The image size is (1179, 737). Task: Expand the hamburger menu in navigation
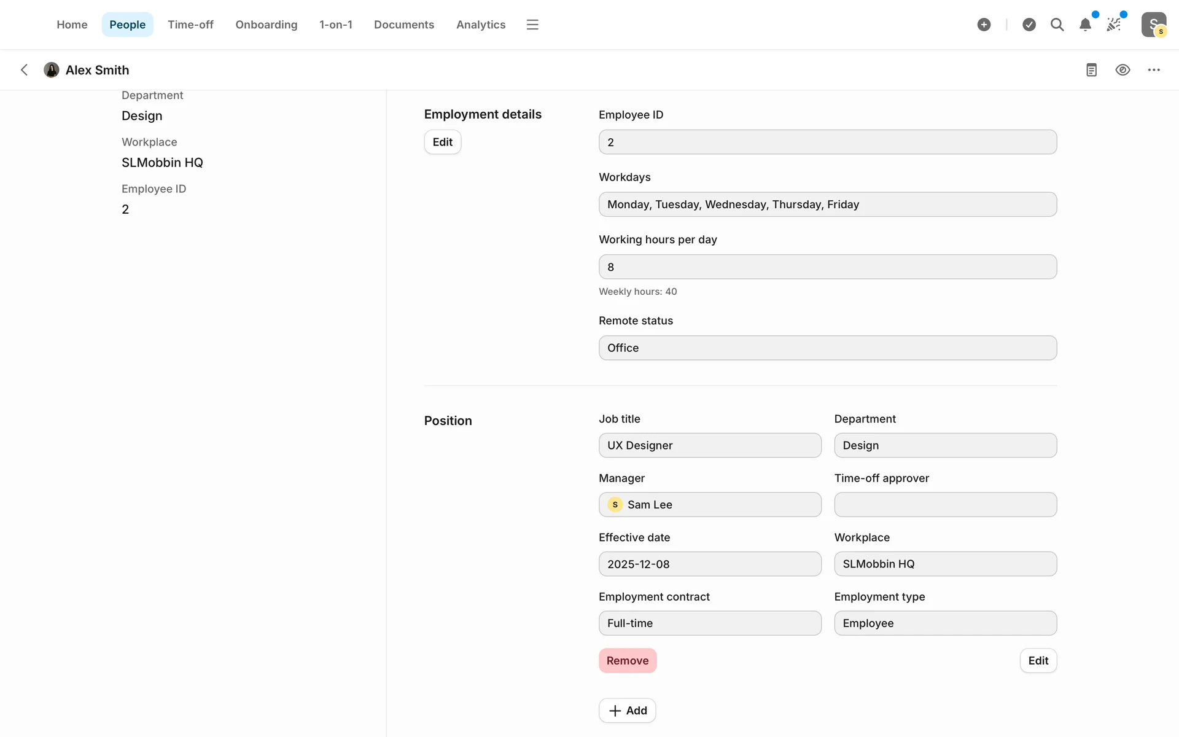click(x=532, y=25)
